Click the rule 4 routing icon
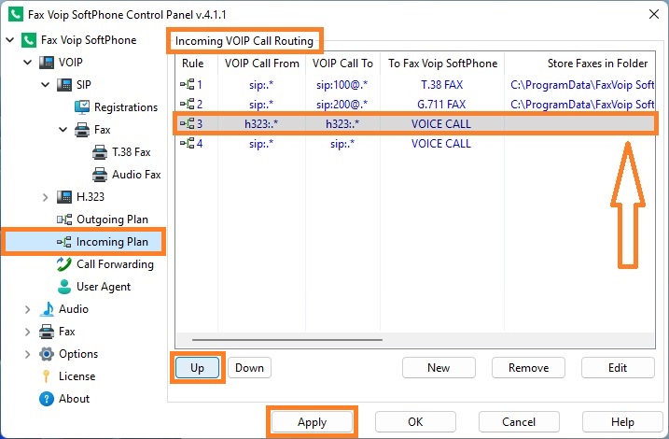This screenshot has height=439, width=669. [x=188, y=144]
